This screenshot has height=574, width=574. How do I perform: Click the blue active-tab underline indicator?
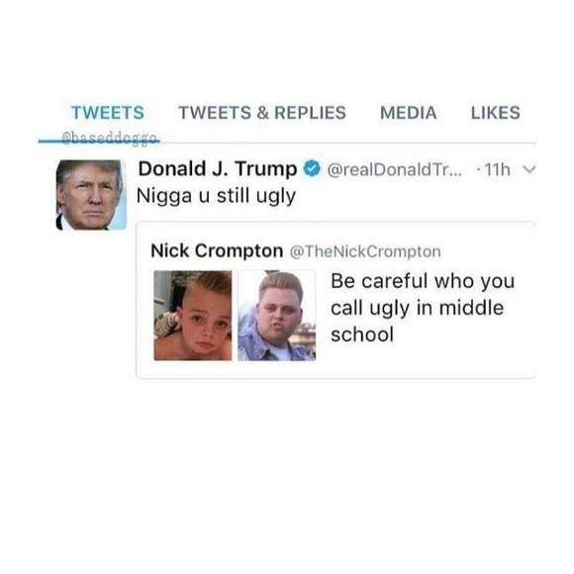(99, 142)
